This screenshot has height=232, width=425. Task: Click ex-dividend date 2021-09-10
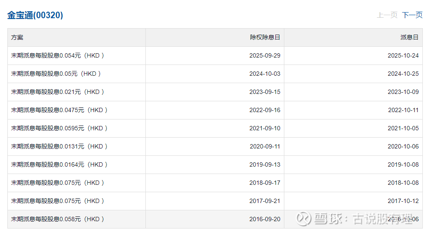coord(264,128)
